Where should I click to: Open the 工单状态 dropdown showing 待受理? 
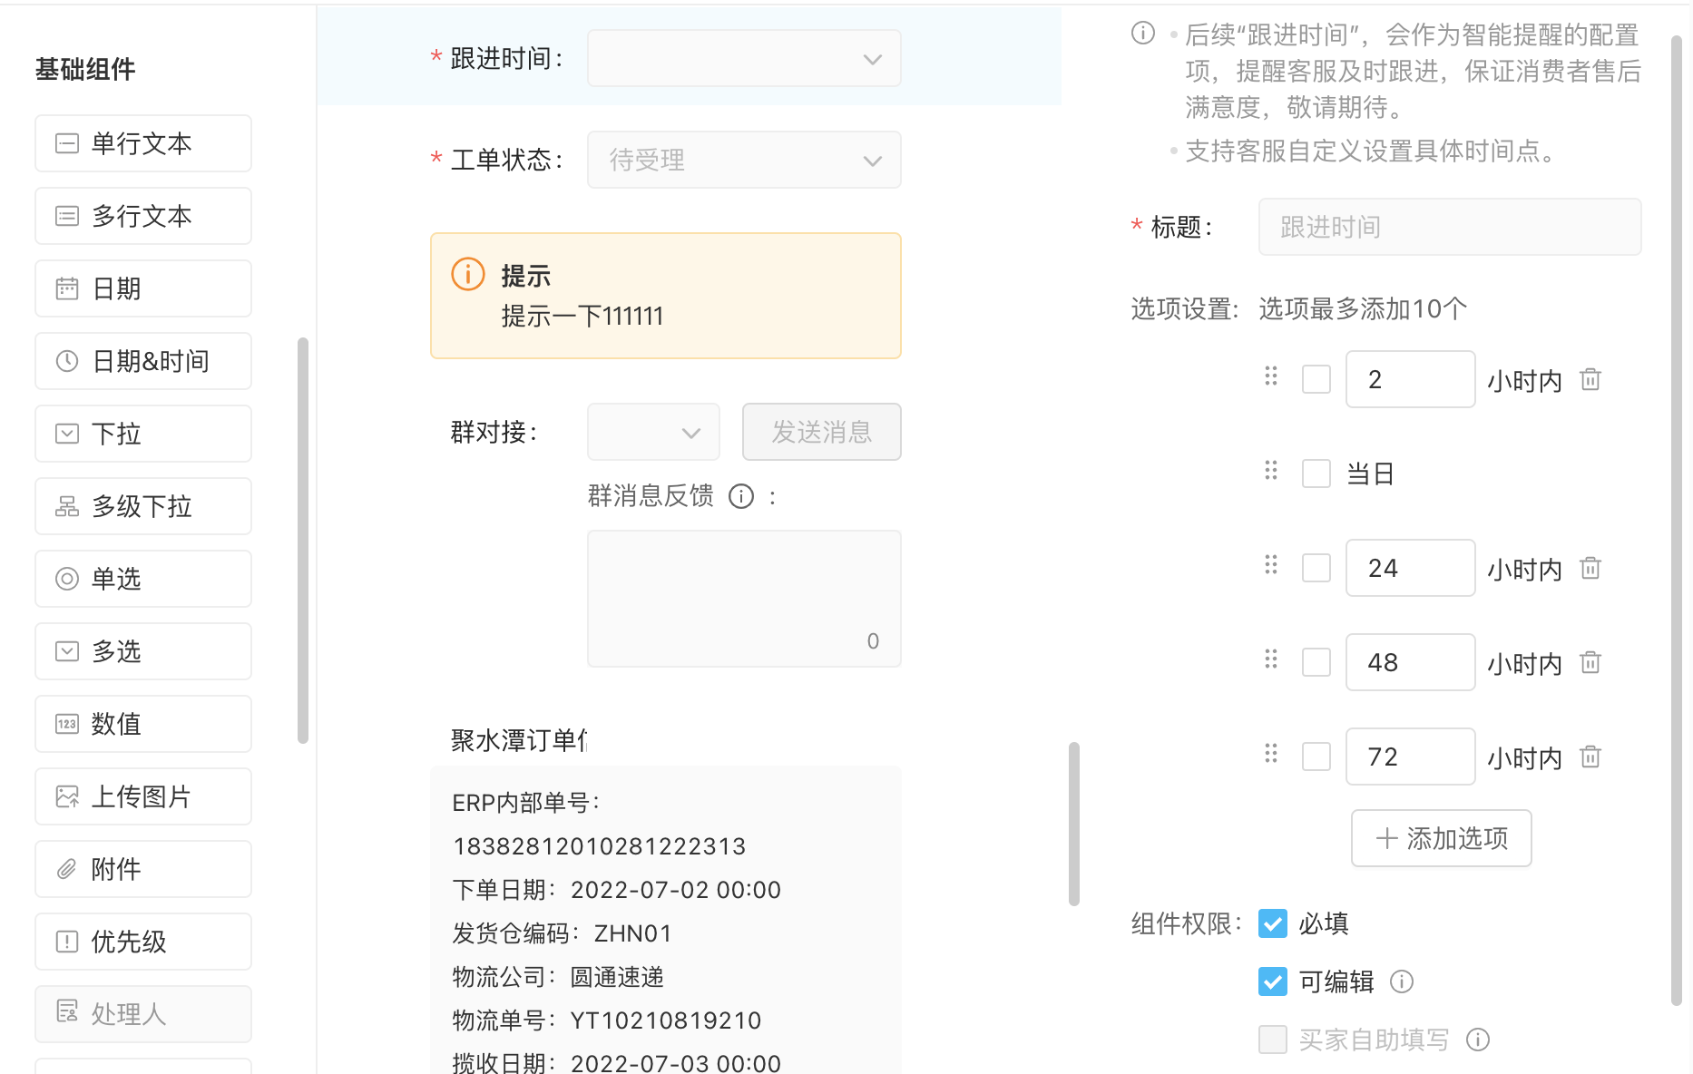(x=744, y=160)
